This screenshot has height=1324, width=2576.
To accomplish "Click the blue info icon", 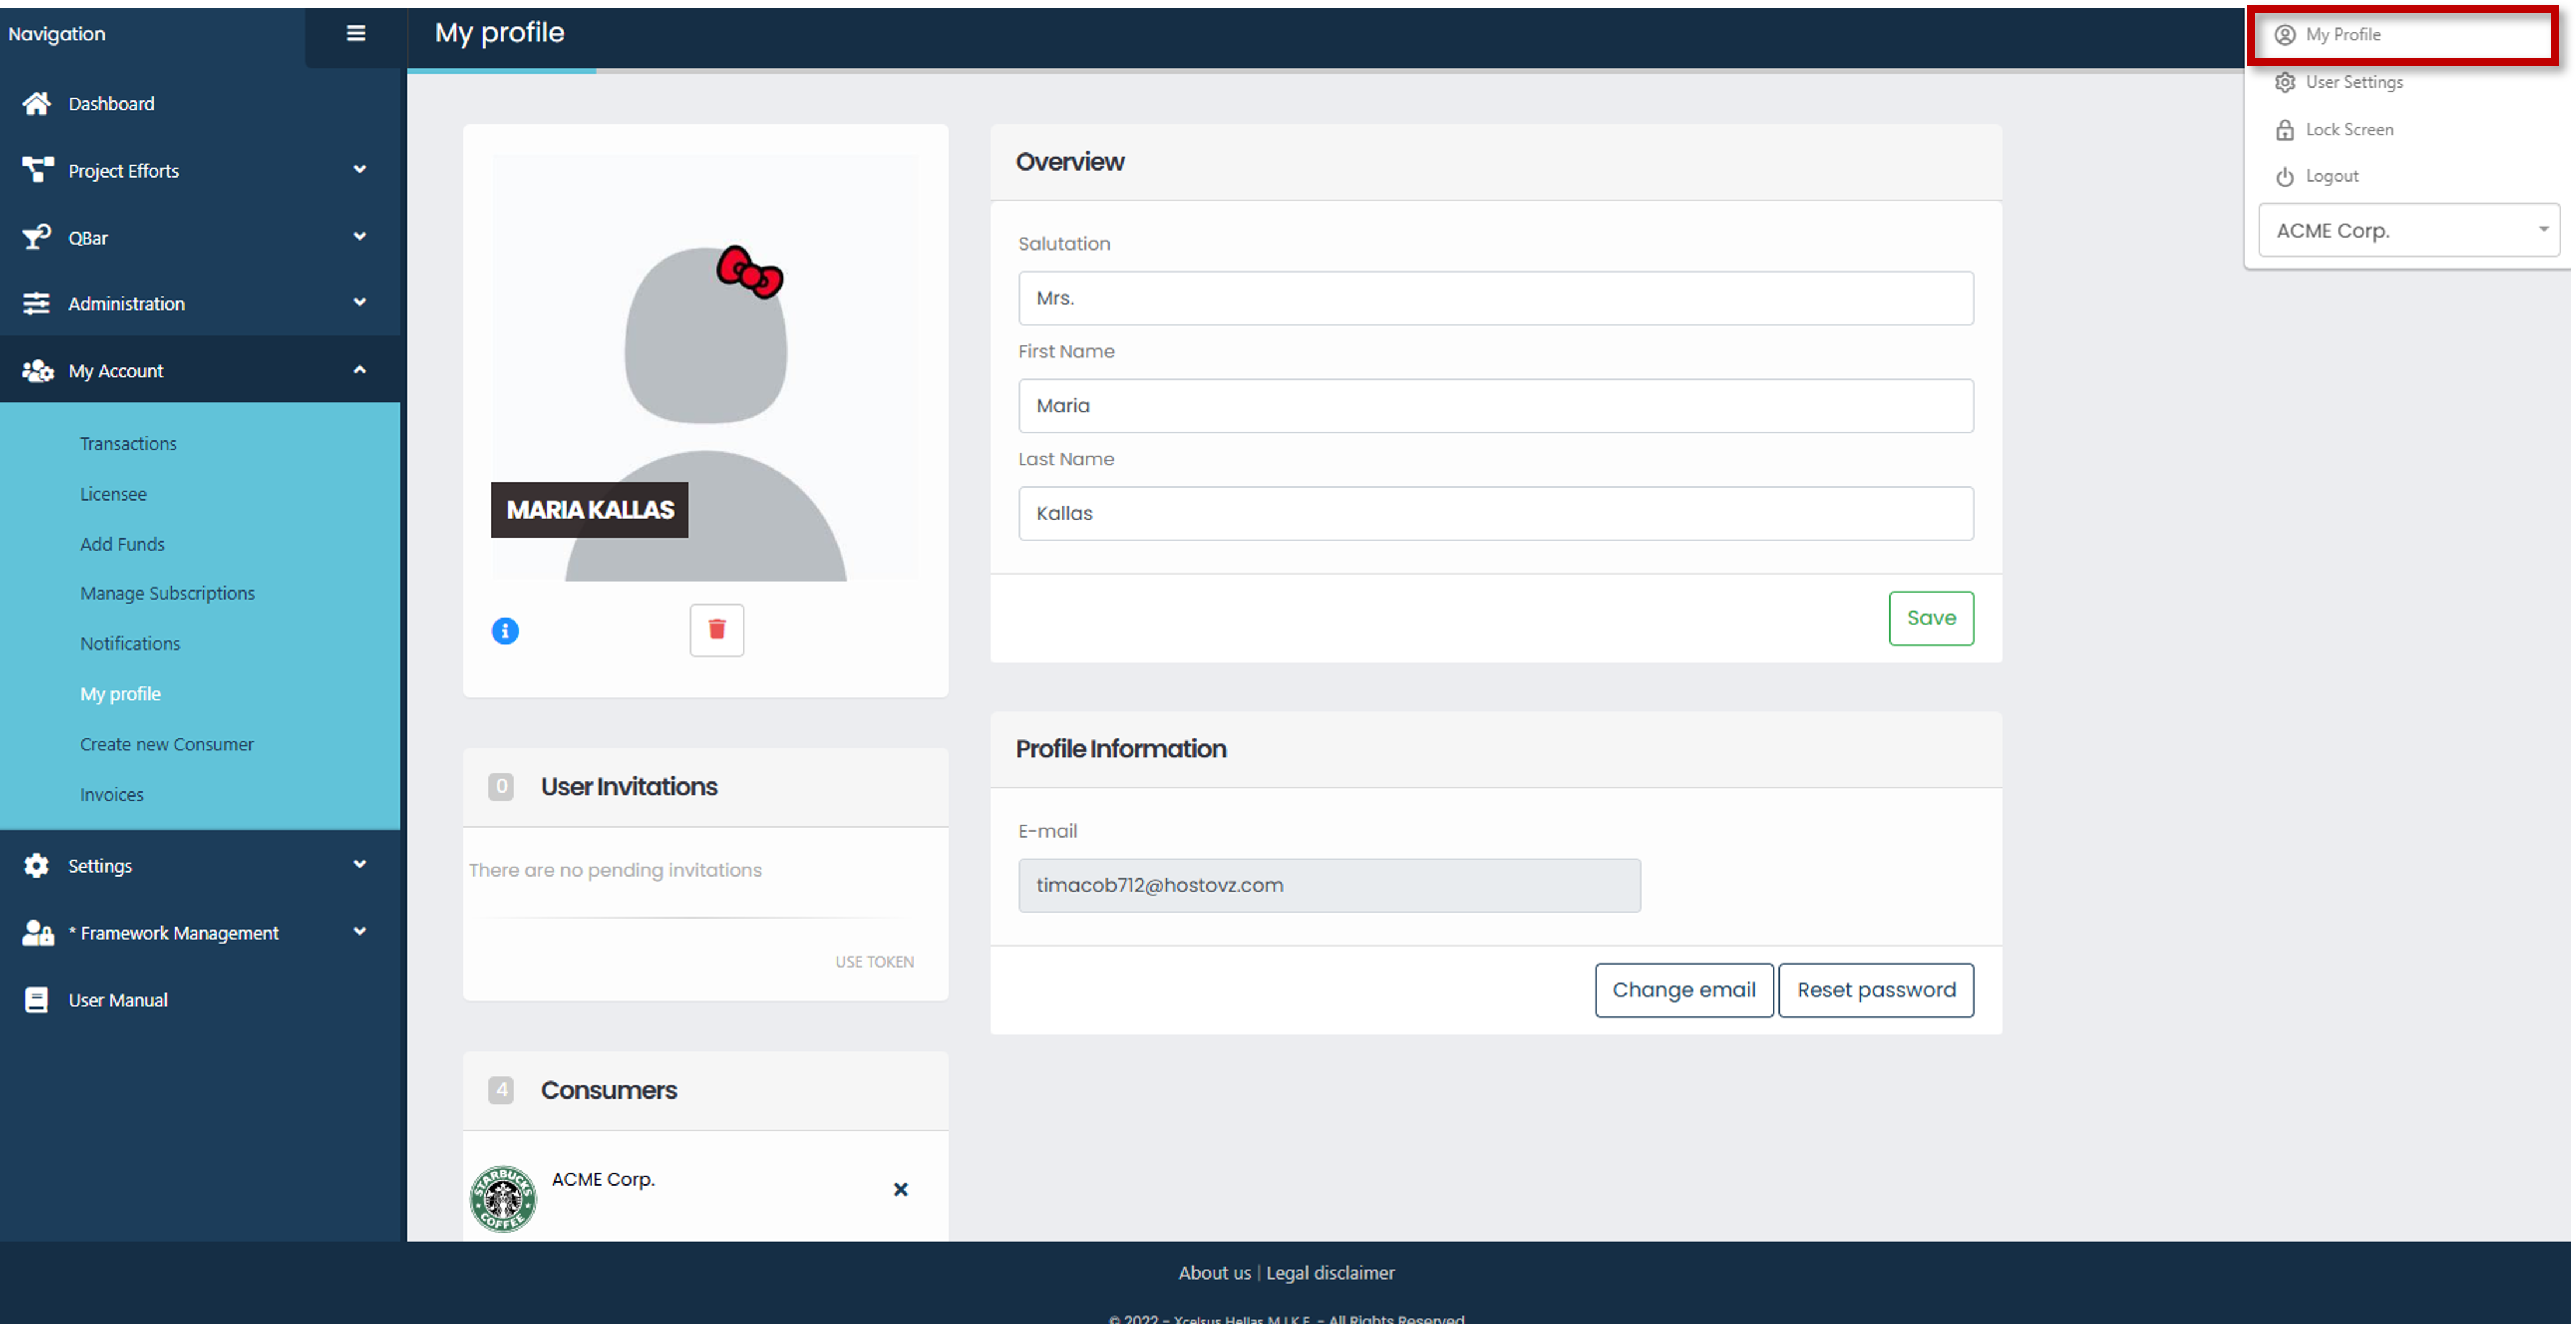I will point(505,631).
